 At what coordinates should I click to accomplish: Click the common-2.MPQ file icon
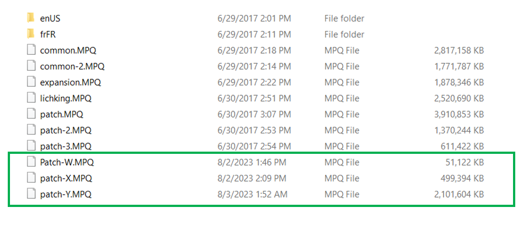point(31,66)
